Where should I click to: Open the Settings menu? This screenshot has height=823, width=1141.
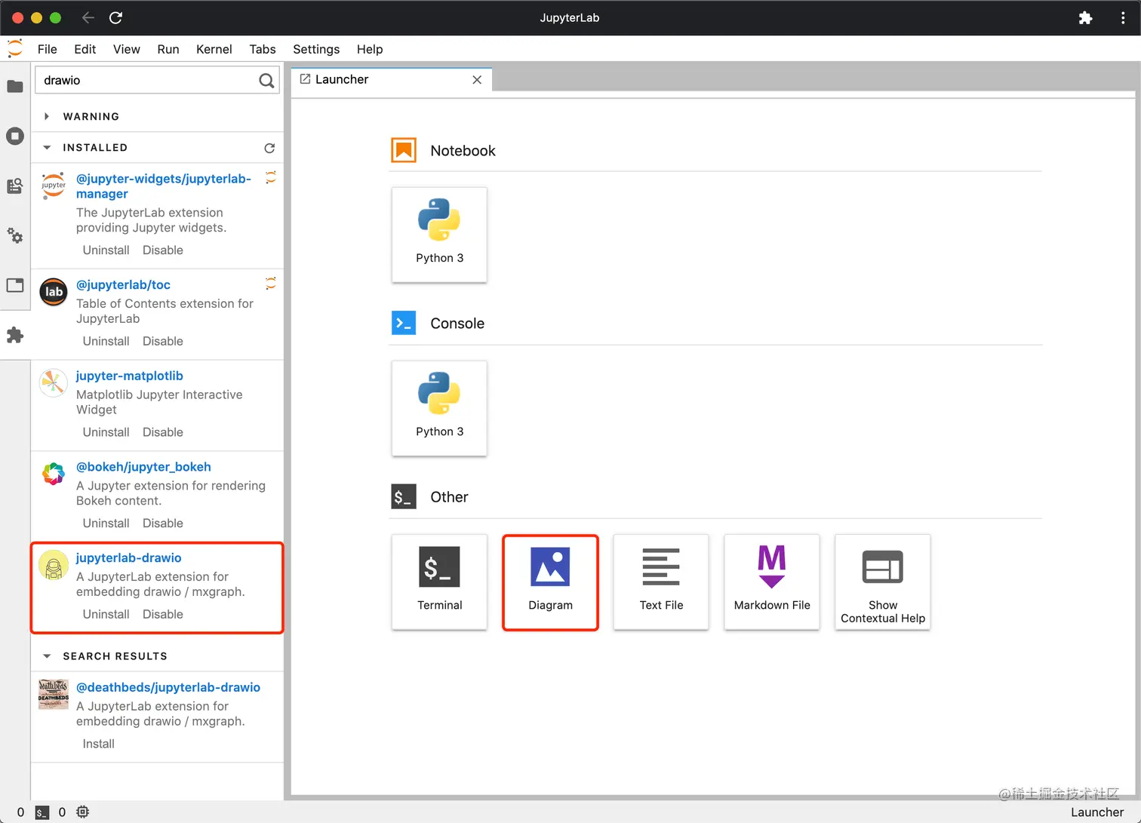(316, 49)
